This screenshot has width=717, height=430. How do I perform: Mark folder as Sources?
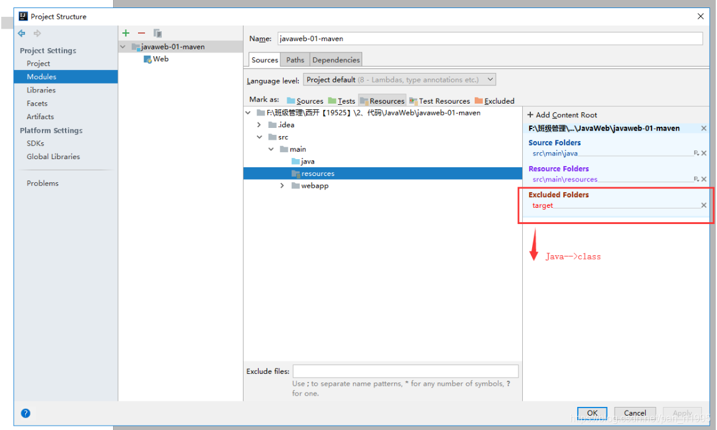pos(305,101)
